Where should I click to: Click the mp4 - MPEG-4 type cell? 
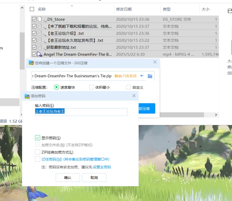point(178,54)
